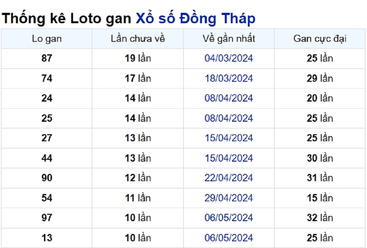Select the 04/03/2024 date link
Viewport: 367px width, 248px height.
[229, 58]
